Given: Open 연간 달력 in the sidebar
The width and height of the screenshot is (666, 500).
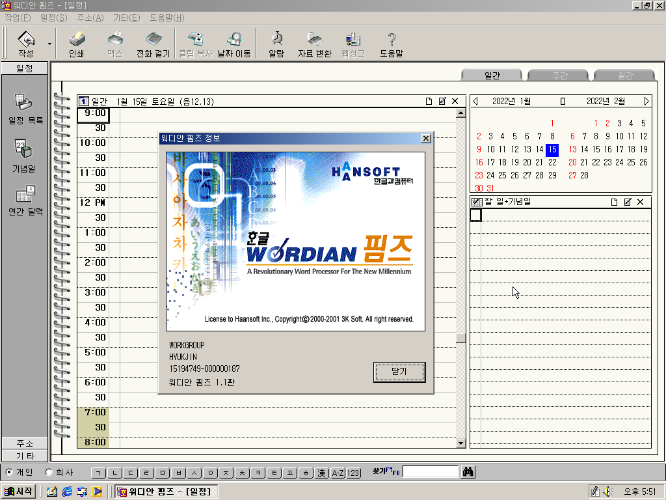Looking at the screenshot, I should tap(25, 200).
